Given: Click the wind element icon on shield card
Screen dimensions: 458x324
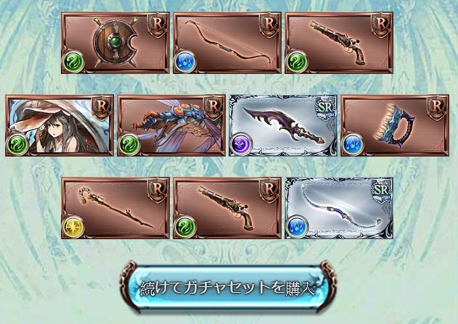Looking at the screenshot, I should 73,62.
